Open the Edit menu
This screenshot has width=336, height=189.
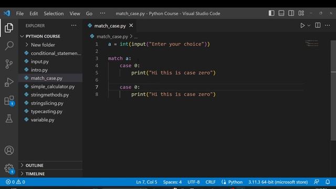pyautogui.click(x=34, y=14)
